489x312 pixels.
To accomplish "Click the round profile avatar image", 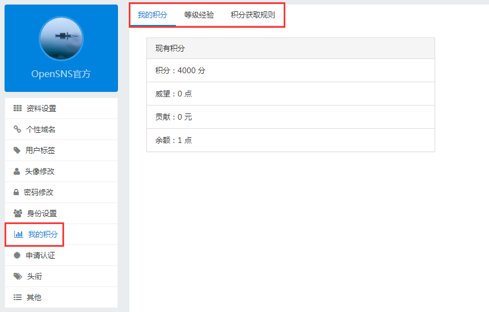I will (61, 39).
